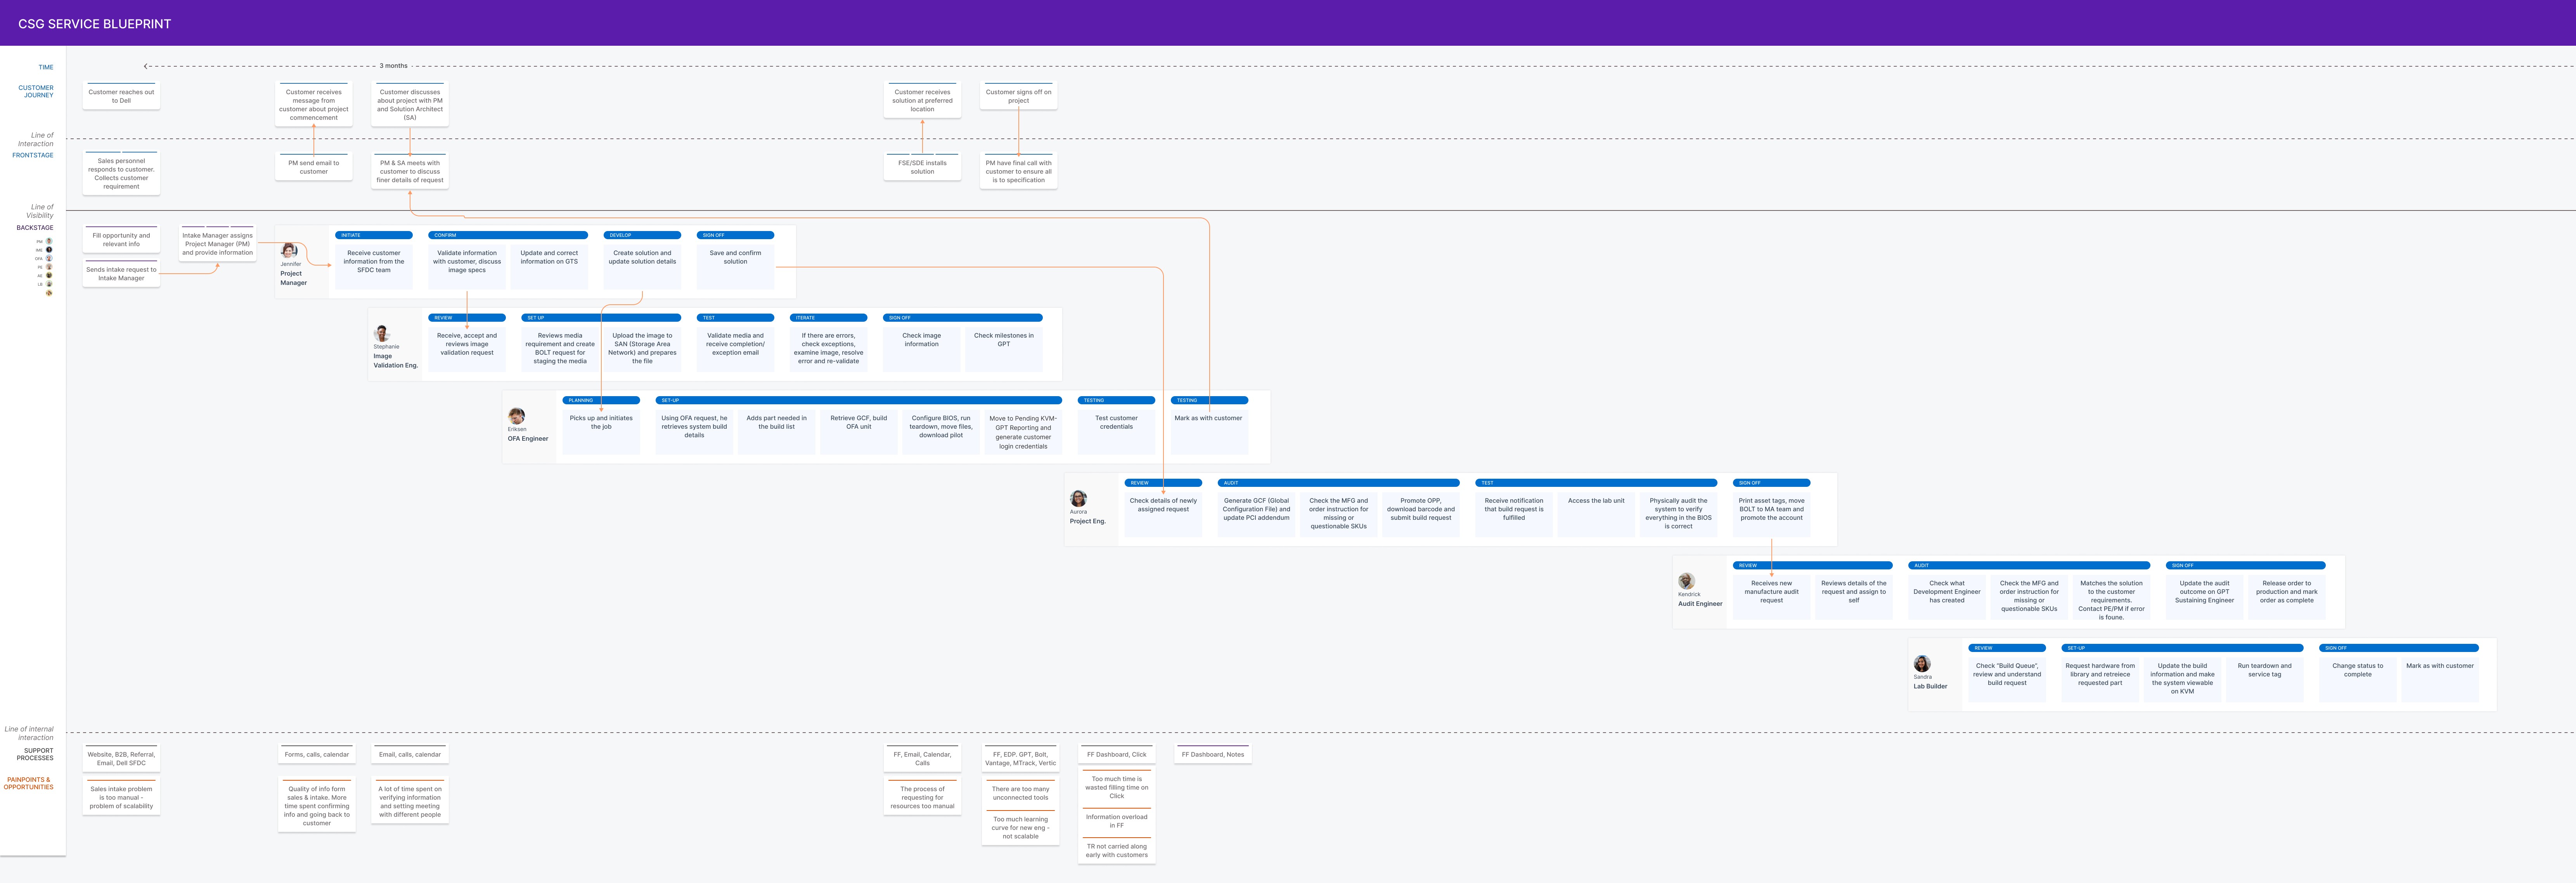Click the timeline arrowhead left of 3 months
Image resolution: width=2576 pixels, height=883 pixels.
[146, 66]
